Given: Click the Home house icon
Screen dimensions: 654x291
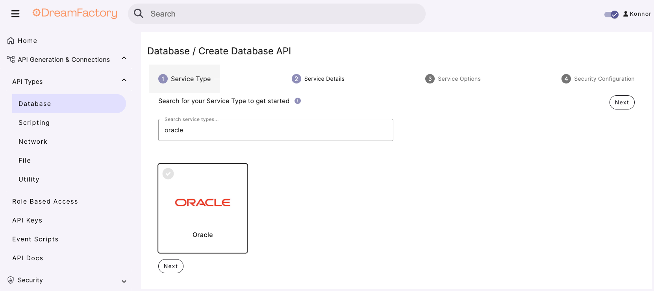Looking at the screenshot, I should tap(11, 41).
